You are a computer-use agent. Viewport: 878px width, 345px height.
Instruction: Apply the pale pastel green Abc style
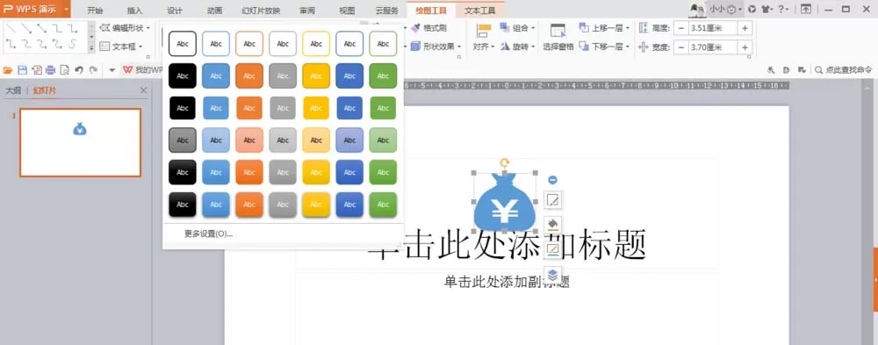coord(383,140)
